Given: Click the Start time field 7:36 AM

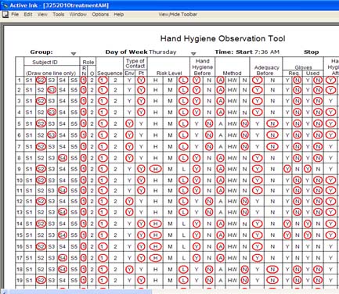Looking at the screenshot, I should (267, 52).
